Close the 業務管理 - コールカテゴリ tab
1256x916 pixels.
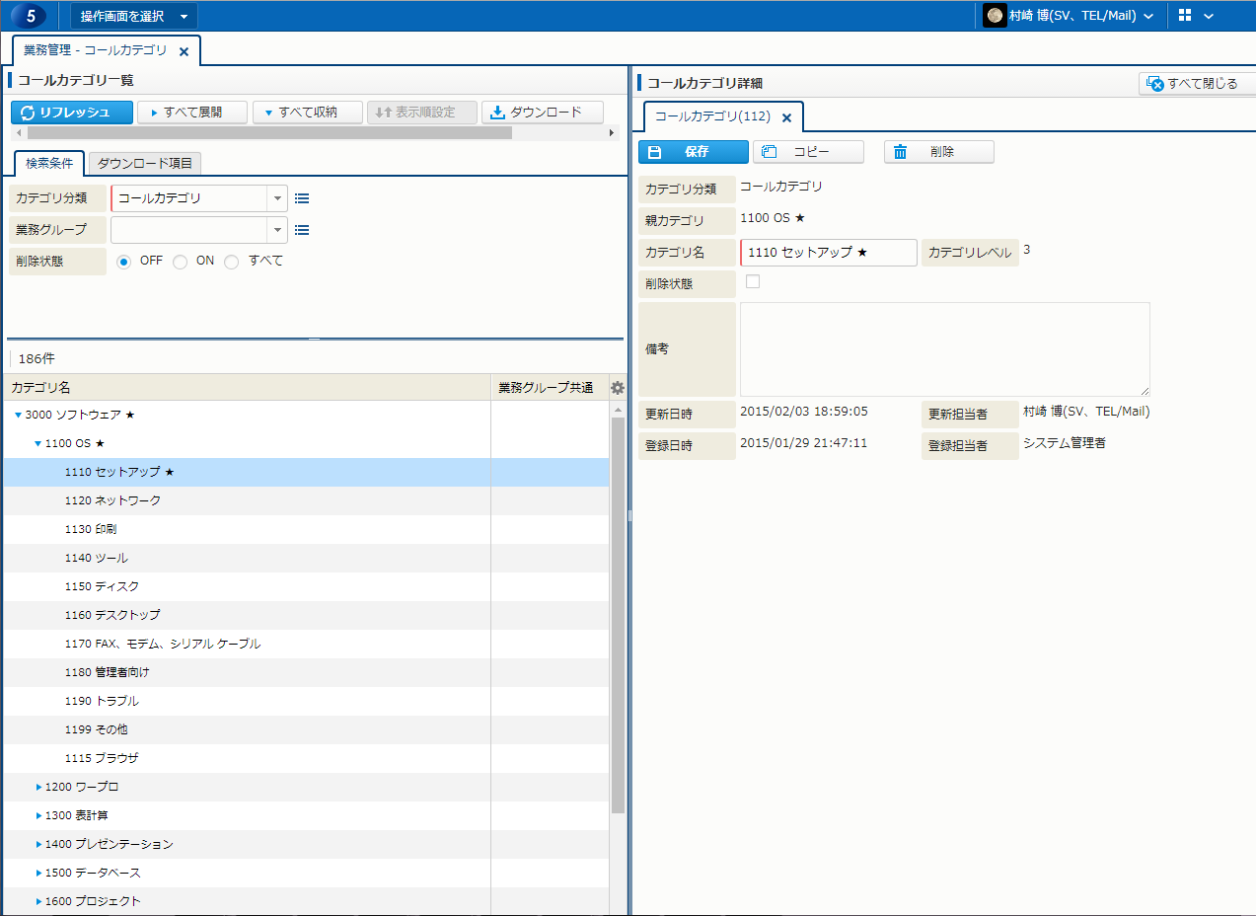184,51
